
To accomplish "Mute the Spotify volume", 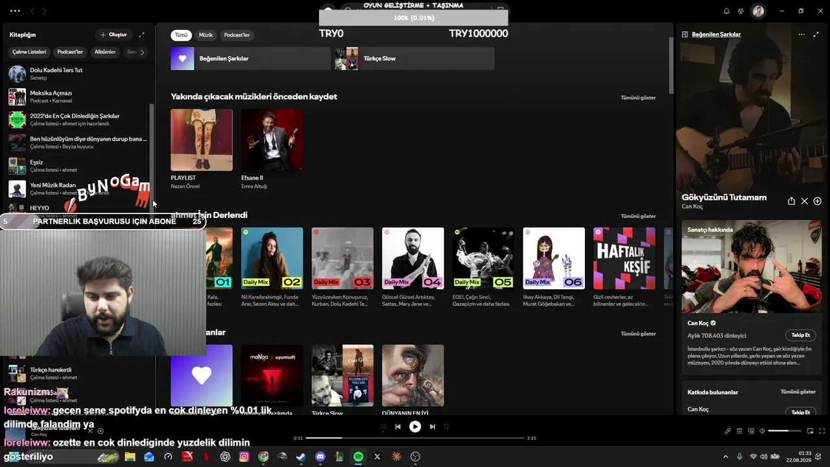I will click(763, 431).
